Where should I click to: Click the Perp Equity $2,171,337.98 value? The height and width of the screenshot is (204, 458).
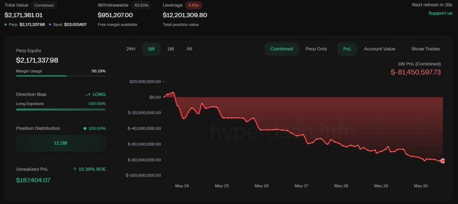pos(37,60)
